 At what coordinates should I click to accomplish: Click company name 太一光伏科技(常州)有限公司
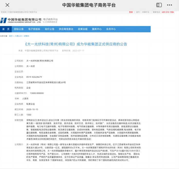40,61
